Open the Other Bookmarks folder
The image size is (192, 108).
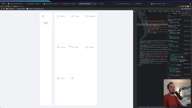point(186,9)
